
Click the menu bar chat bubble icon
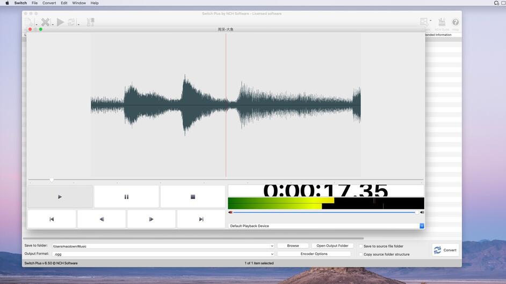click(496, 3)
